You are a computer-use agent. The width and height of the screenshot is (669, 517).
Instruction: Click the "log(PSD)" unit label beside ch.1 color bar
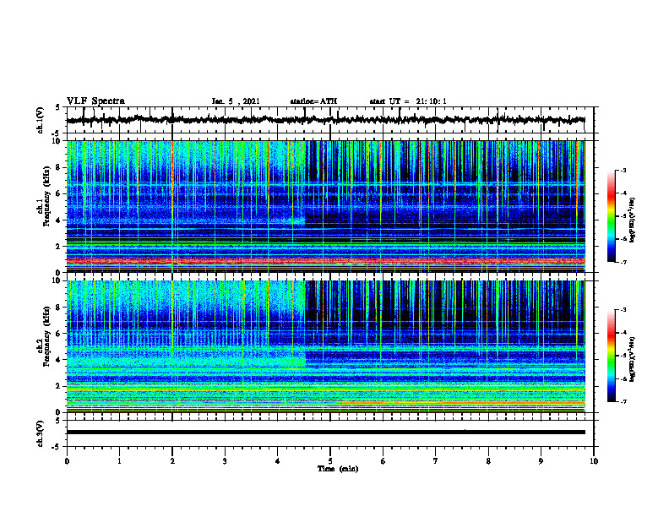[x=633, y=220]
